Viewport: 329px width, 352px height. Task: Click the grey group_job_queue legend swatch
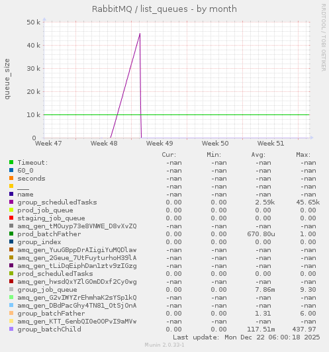pos(11,289)
